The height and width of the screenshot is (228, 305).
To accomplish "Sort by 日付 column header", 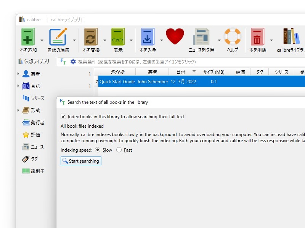I will (x=180, y=72).
